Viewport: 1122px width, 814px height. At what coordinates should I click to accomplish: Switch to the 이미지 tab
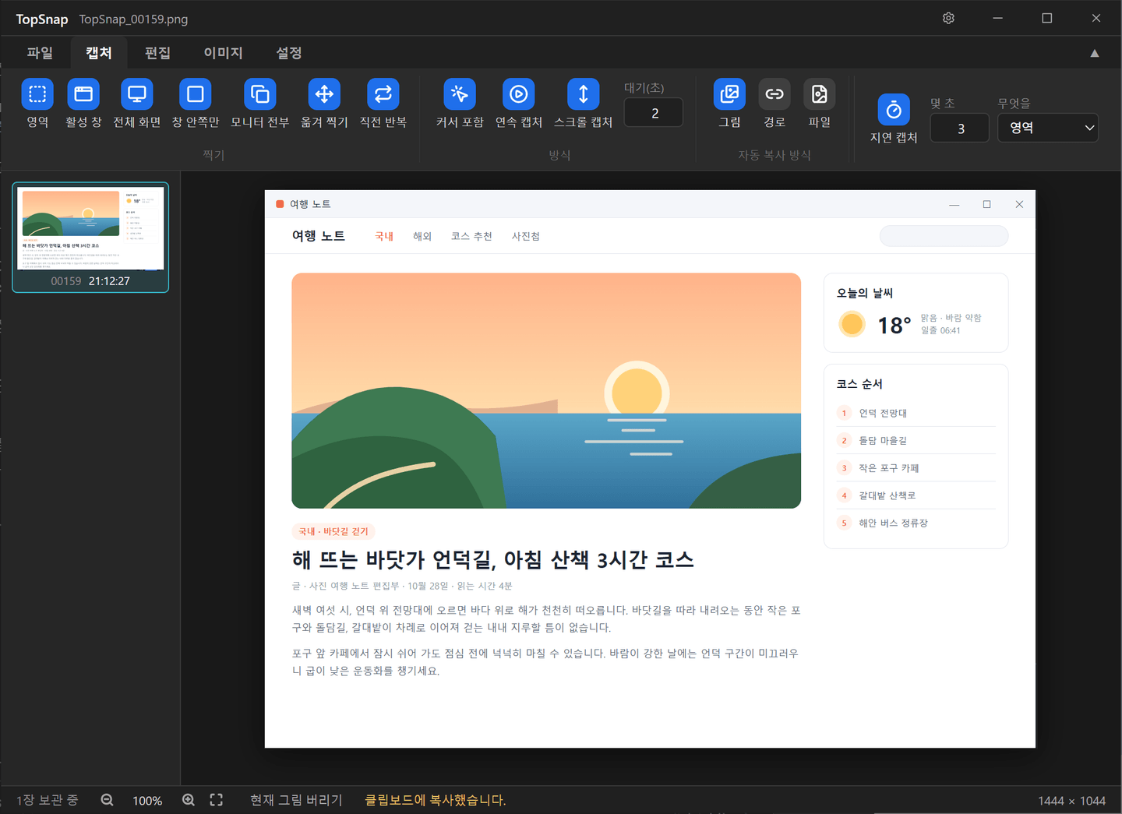tap(224, 53)
